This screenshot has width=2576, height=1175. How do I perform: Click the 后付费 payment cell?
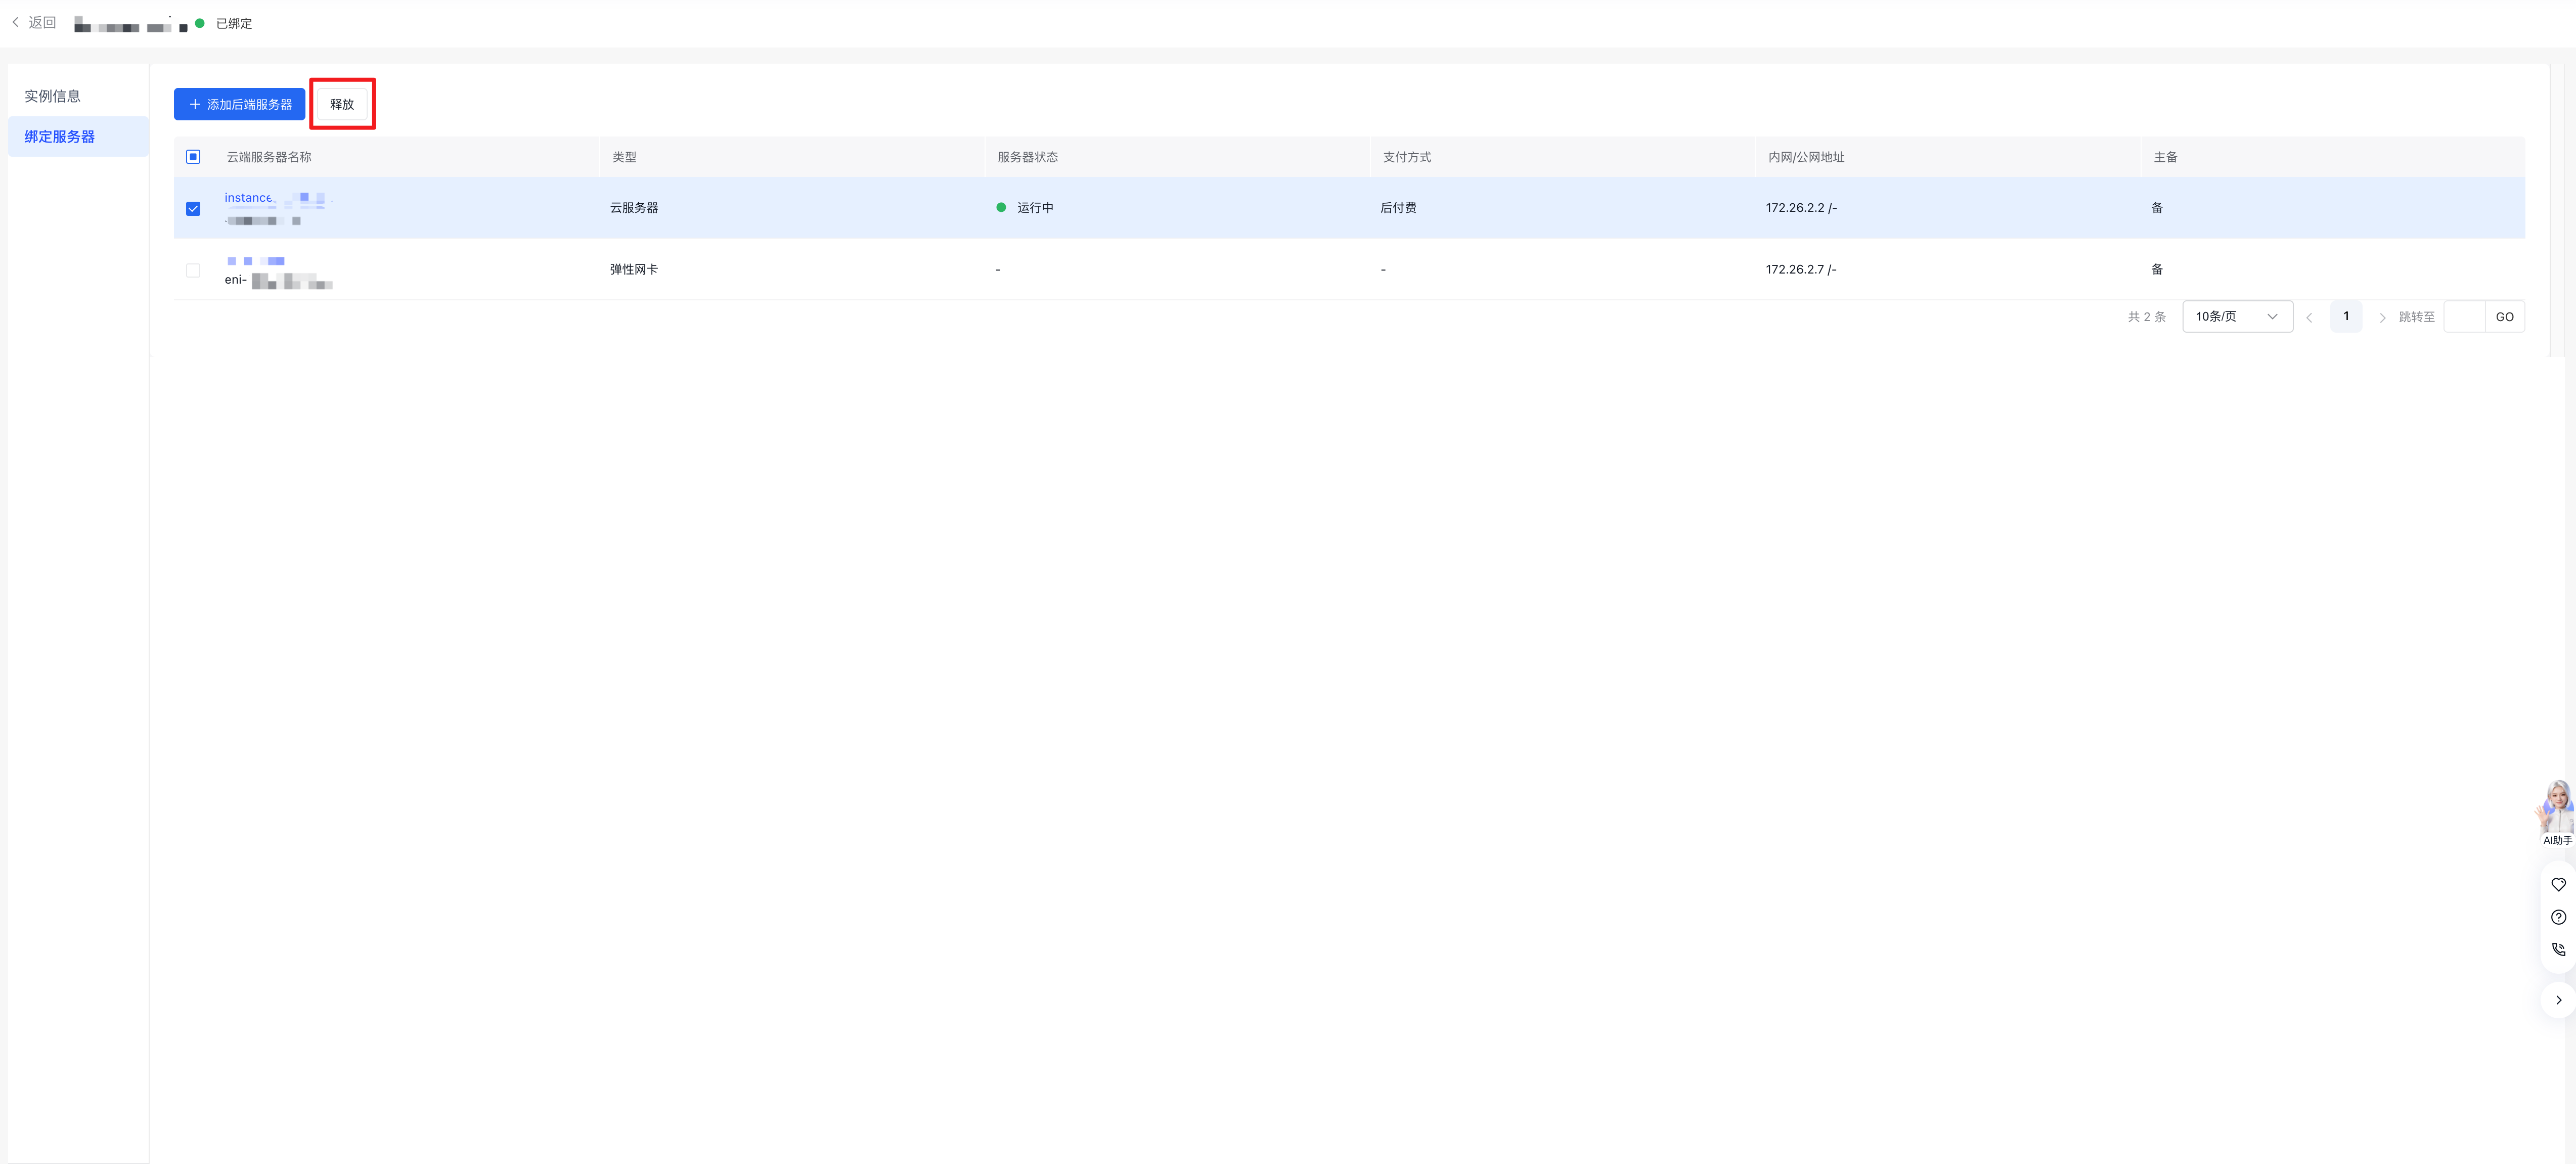(1398, 208)
